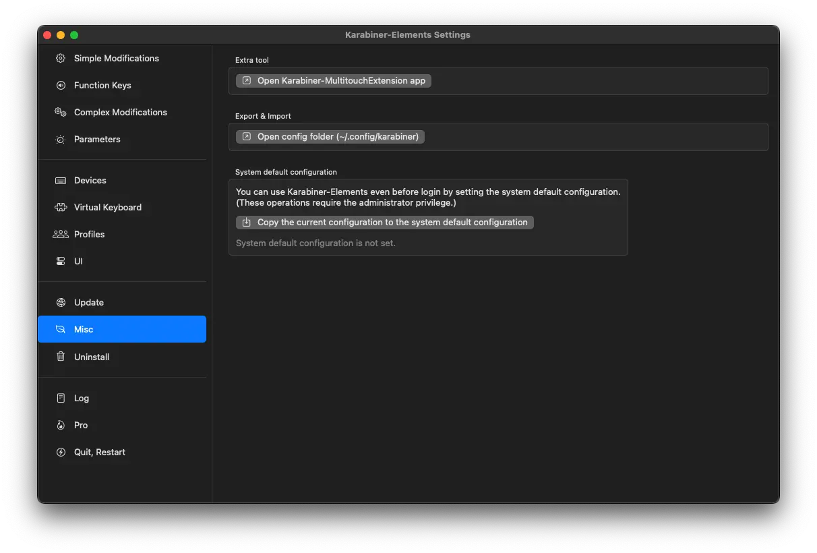Click the double-gear Complex Modifications icon
Viewport: 817px width, 553px height.
61,112
